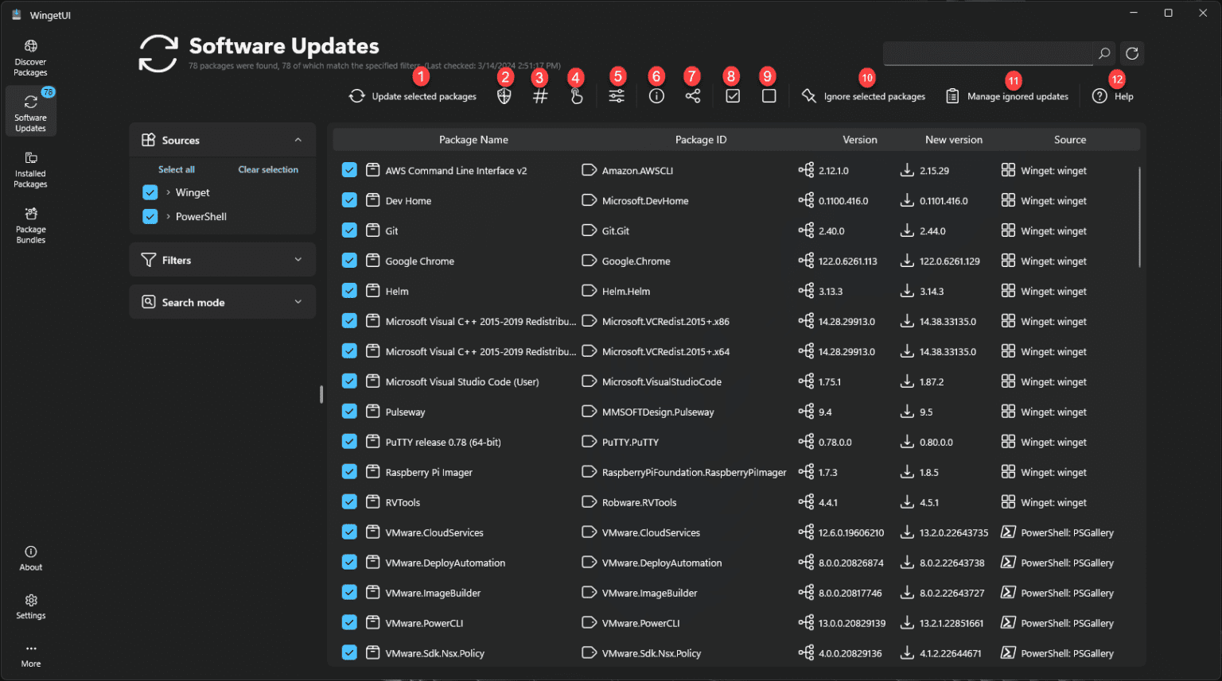Expand the Filters section
The image size is (1222, 681).
point(298,259)
